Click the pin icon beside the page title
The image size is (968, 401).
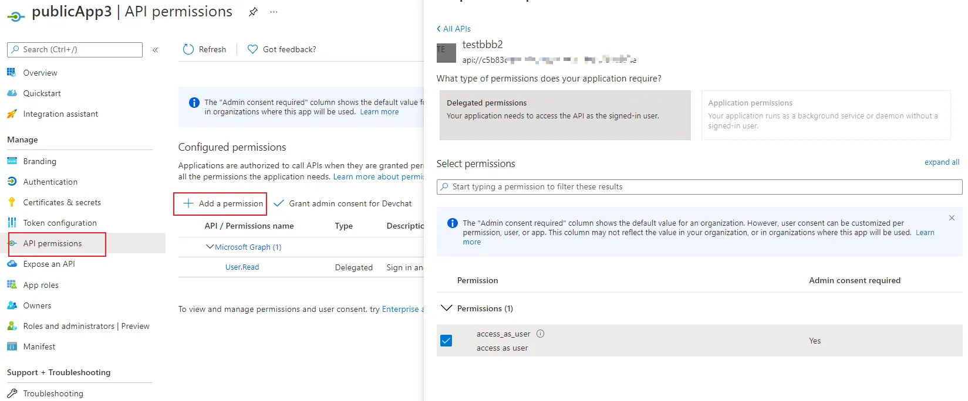pyautogui.click(x=253, y=12)
